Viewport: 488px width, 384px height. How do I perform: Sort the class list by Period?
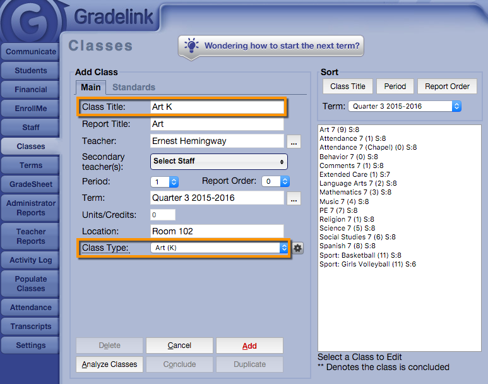coord(395,87)
